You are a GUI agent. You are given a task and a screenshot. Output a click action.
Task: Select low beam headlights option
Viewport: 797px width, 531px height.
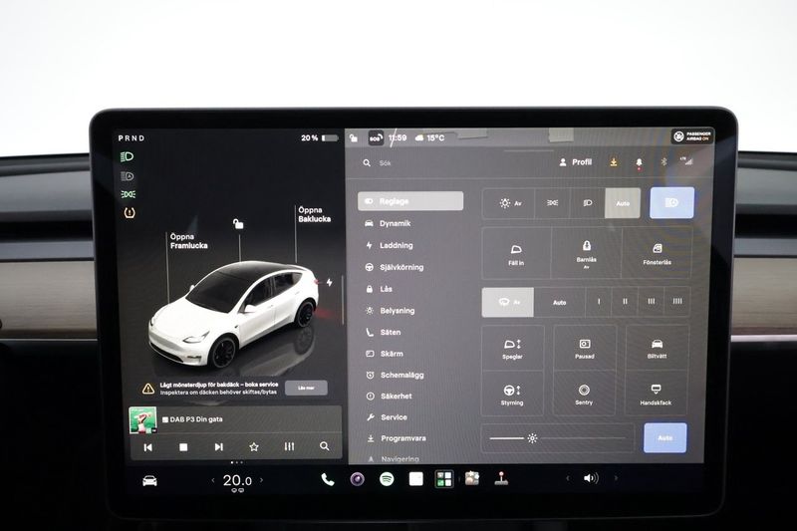pos(588,203)
